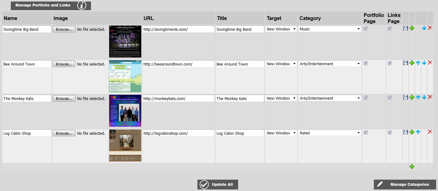Viewport: 438px width, 191px height.
Task: Move Bee Around Town up
Action: click(418, 63)
